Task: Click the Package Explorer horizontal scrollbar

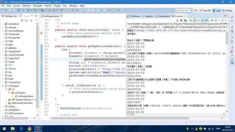Action: click(16, 118)
